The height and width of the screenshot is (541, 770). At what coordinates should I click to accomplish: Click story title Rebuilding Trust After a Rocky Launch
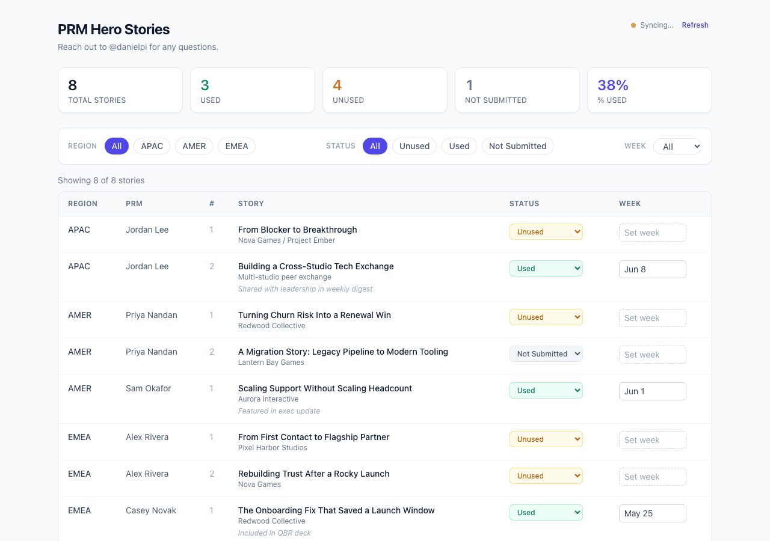tap(313, 474)
